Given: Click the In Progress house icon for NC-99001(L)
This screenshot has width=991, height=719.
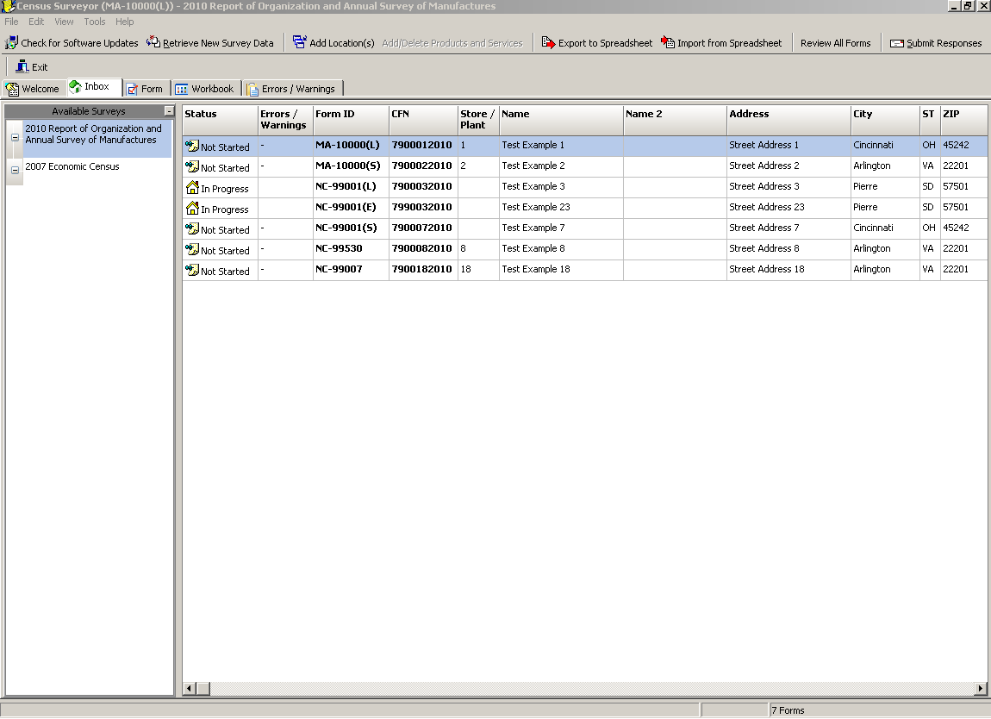Looking at the screenshot, I should click(x=192, y=187).
